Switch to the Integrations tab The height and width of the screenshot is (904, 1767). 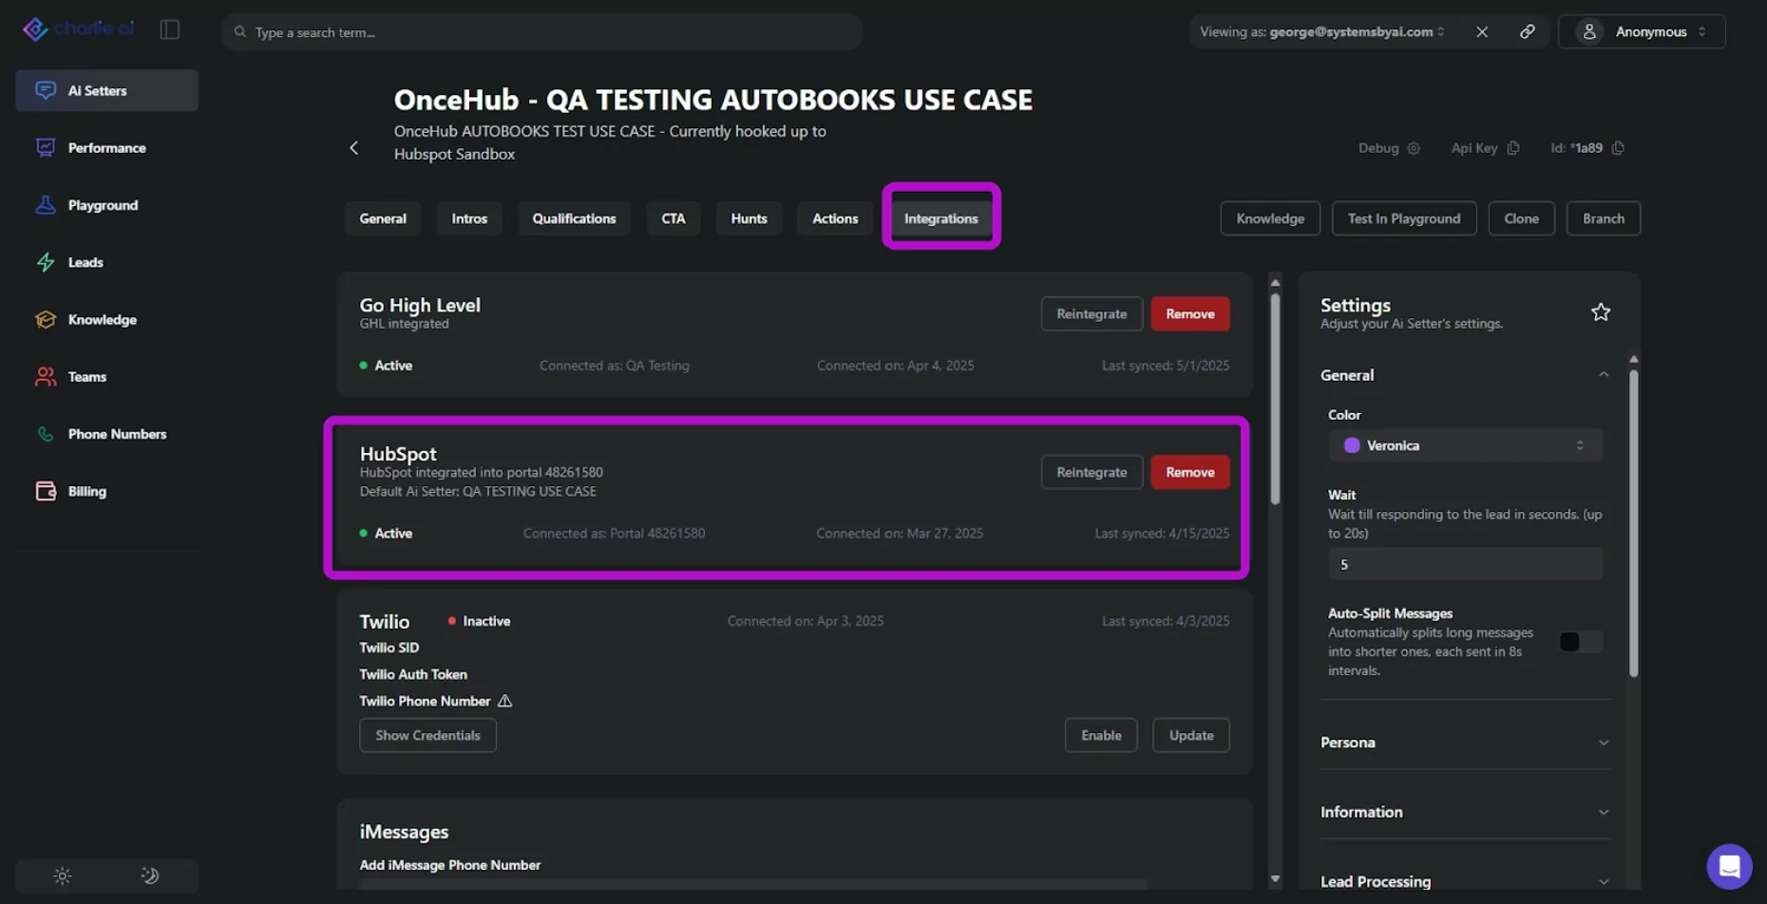[940, 218]
